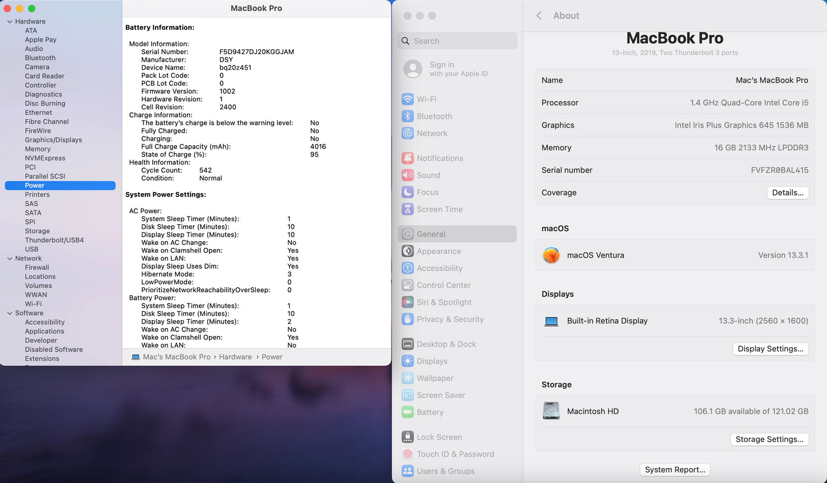
Task: Collapse the Network tree section
Action: [10, 258]
